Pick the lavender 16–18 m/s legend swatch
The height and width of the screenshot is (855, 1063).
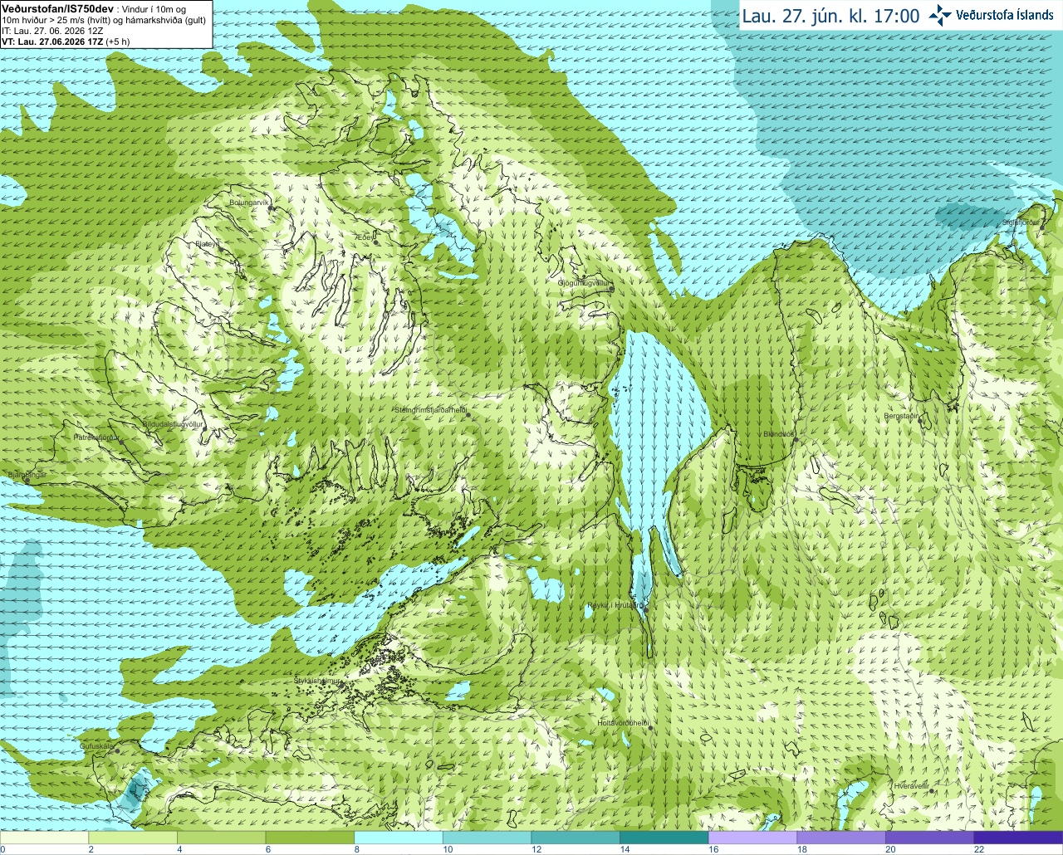[752, 838]
